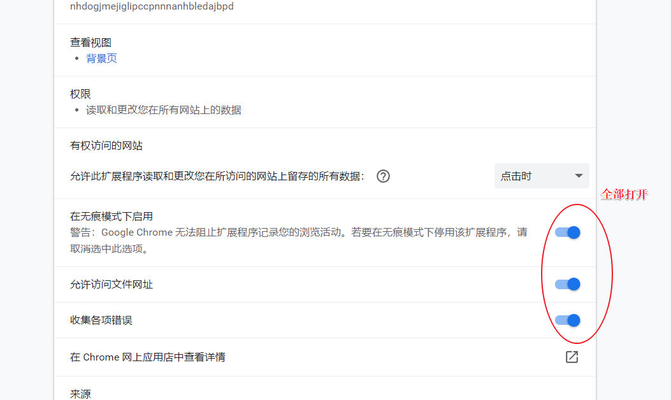
Task: Click the 收集各项错误 label text
Action: click(x=101, y=320)
